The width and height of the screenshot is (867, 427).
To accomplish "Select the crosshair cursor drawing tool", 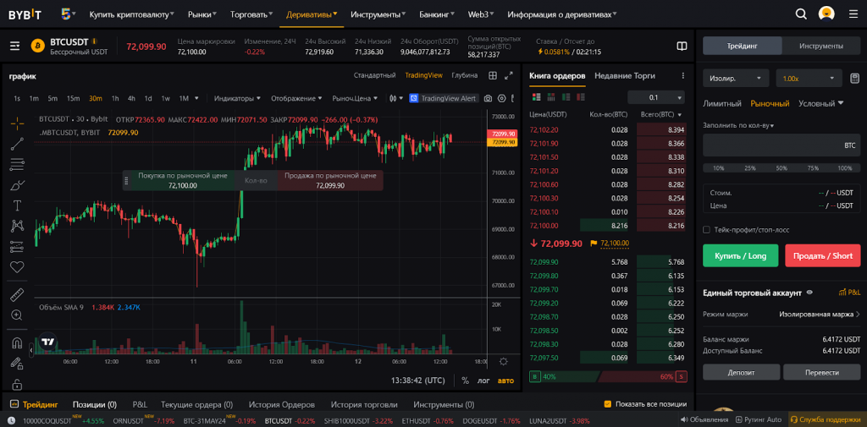I will coord(17,123).
